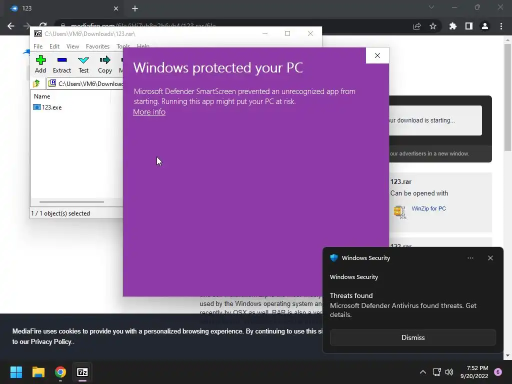Click the Extract toolbar icon in 7-Zip

pyautogui.click(x=61, y=64)
